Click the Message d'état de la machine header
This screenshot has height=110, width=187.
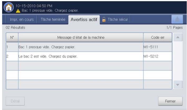pos(81,37)
